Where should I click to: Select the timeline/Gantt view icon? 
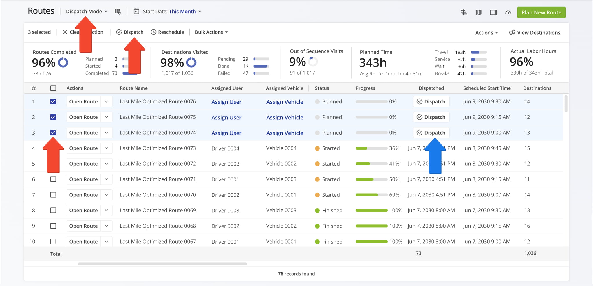click(464, 12)
